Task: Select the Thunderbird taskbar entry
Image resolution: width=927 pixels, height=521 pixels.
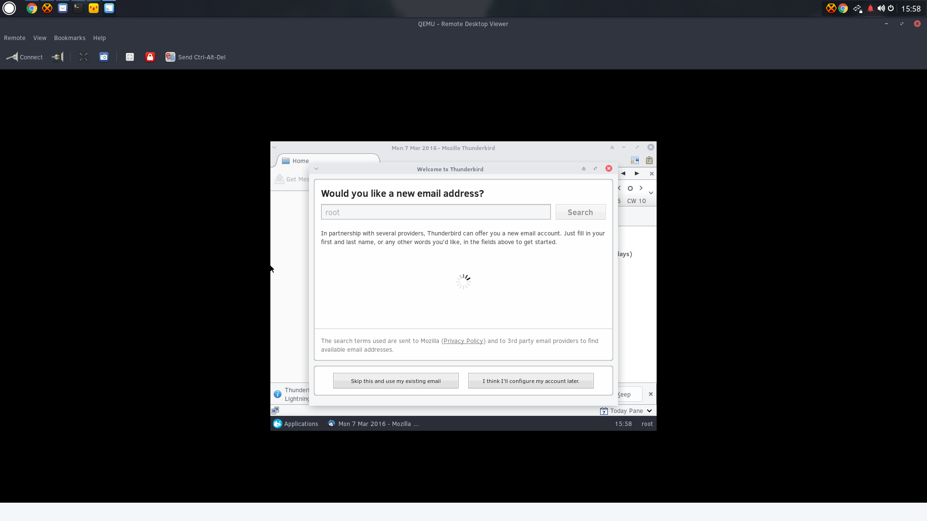Action: (x=373, y=424)
